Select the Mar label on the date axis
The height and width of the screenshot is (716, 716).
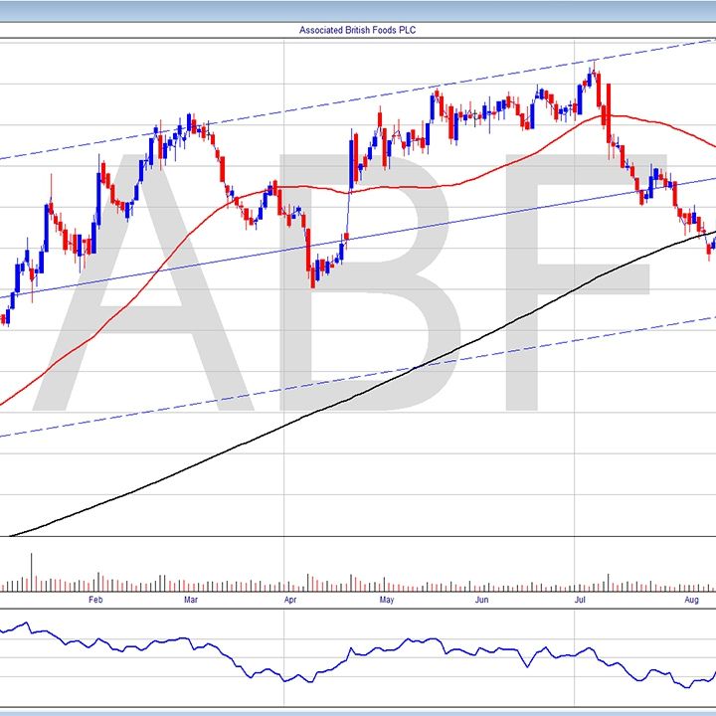(191, 601)
